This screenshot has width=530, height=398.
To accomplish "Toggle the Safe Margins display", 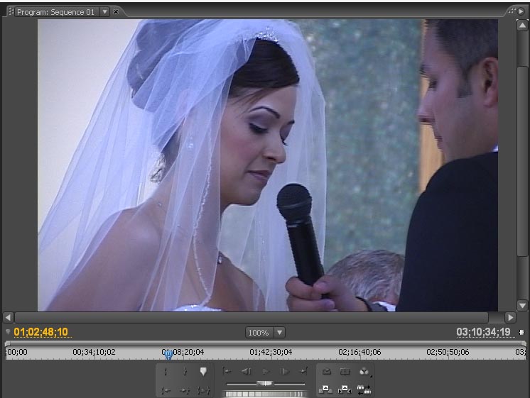I will tap(345, 371).
